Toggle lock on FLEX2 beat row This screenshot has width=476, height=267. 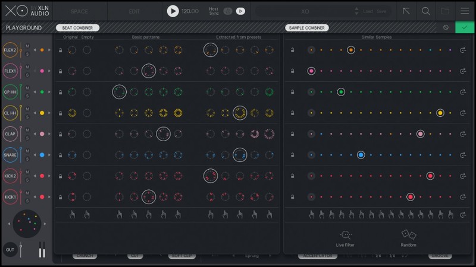[60, 50]
